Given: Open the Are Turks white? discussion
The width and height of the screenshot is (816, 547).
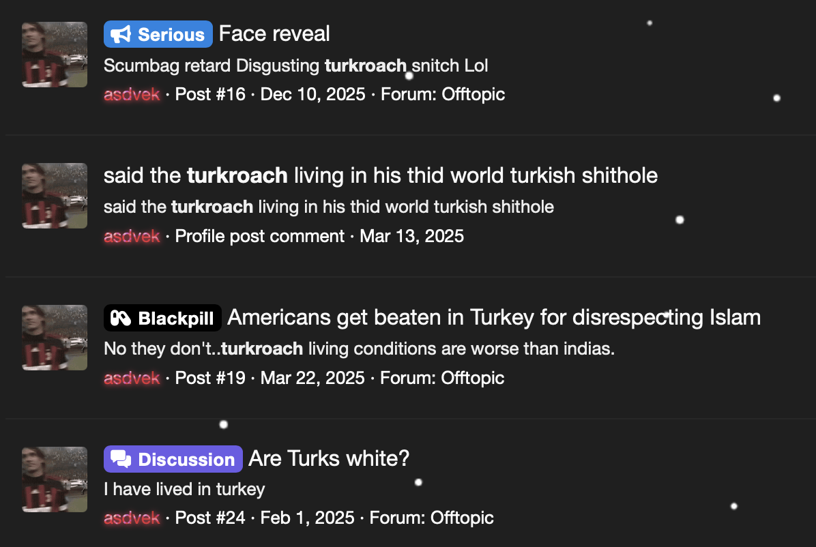Looking at the screenshot, I should [329, 459].
